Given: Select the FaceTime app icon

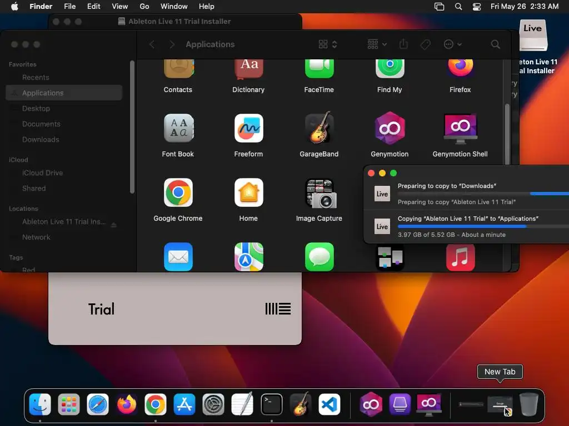Looking at the screenshot, I should coord(319,68).
